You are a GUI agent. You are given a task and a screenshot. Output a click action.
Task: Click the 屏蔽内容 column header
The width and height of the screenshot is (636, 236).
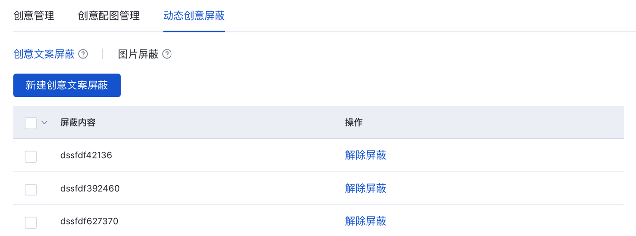tap(78, 123)
